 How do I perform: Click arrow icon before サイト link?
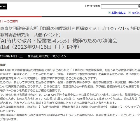[x=130, y=13]
